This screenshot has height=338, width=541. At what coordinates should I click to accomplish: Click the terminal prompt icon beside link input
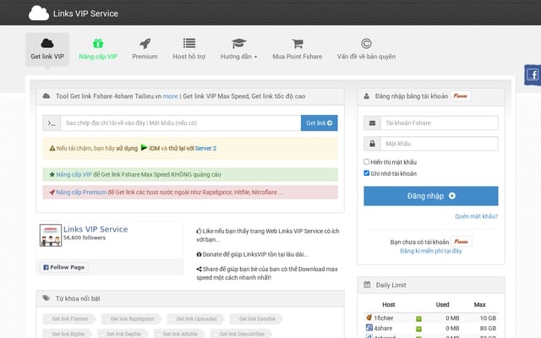52,123
